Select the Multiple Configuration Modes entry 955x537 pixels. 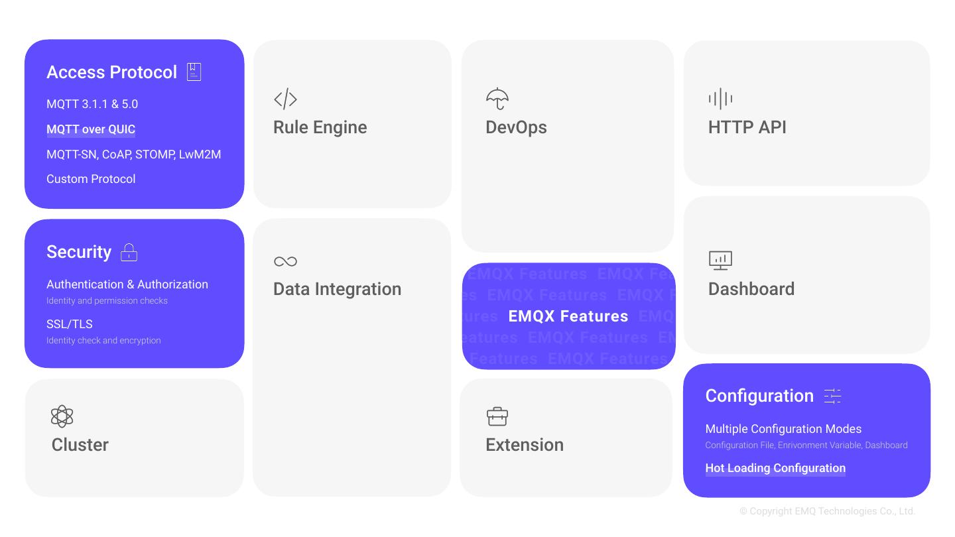[x=783, y=429]
